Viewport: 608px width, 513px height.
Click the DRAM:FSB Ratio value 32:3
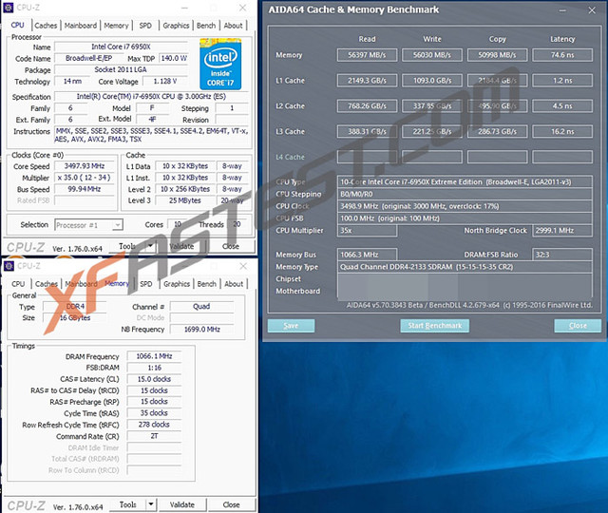click(562, 255)
